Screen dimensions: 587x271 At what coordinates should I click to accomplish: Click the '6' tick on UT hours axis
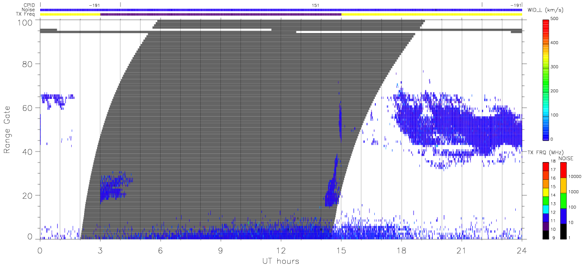pyautogui.click(x=161, y=250)
